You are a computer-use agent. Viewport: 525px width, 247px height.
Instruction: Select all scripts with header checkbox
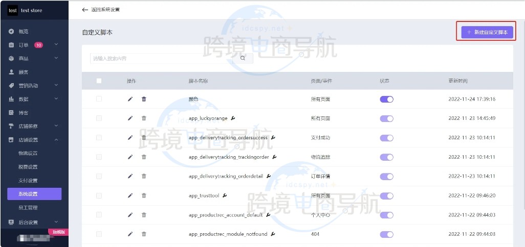[x=99, y=81]
